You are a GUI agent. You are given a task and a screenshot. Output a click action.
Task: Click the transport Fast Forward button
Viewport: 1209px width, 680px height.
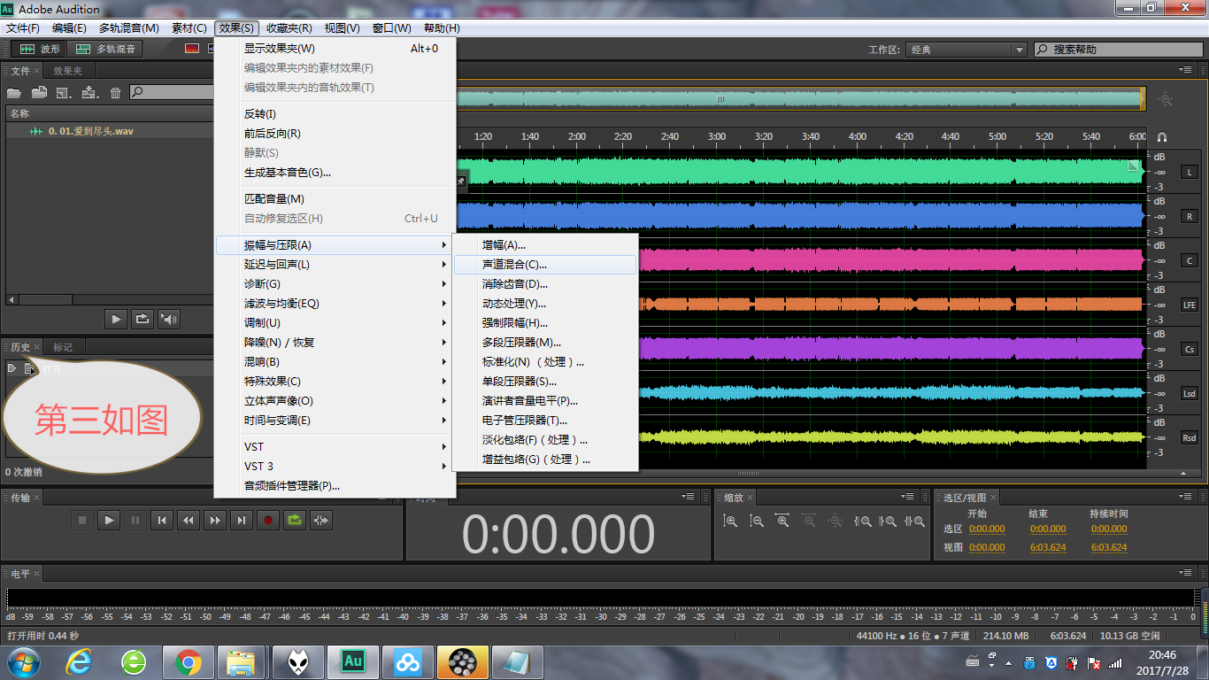pyautogui.click(x=215, y=521)
